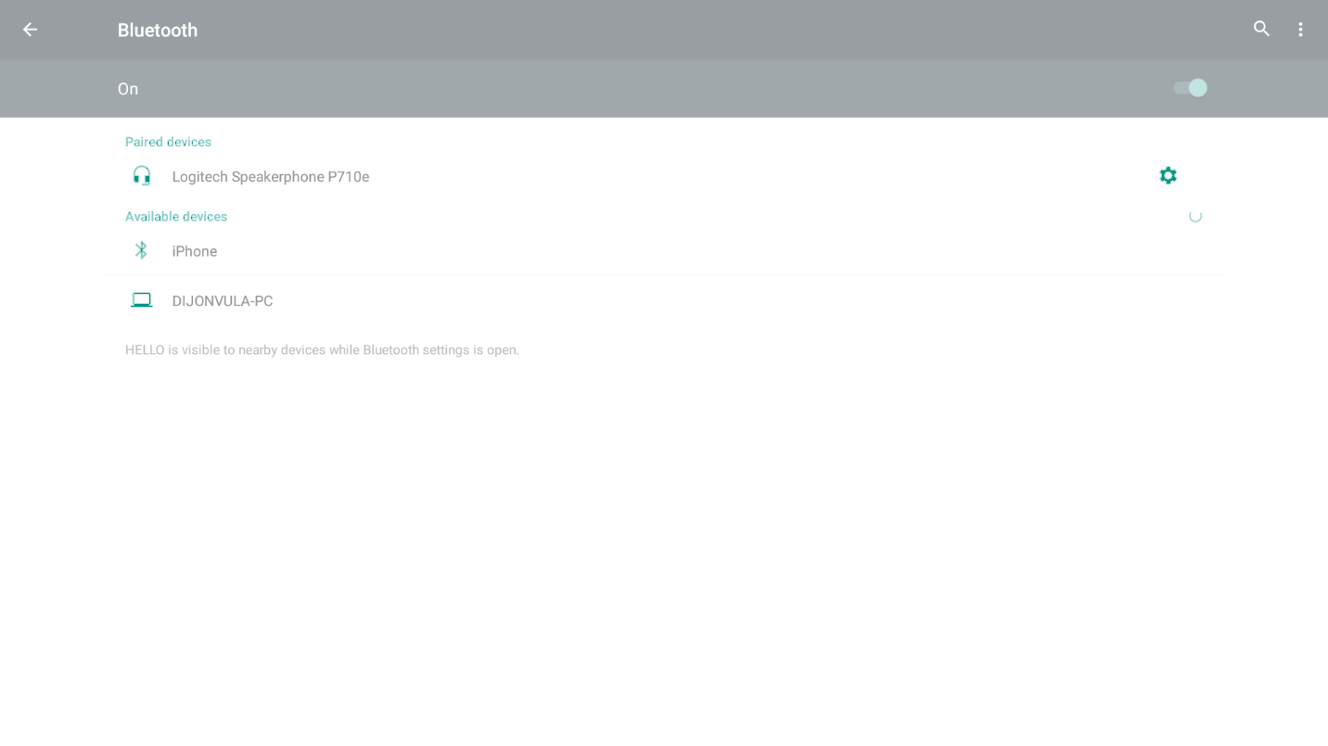This screenshot has width=1328, height=746.
Task: Click the HELLO visibility notice text
Action: (322, 349)
